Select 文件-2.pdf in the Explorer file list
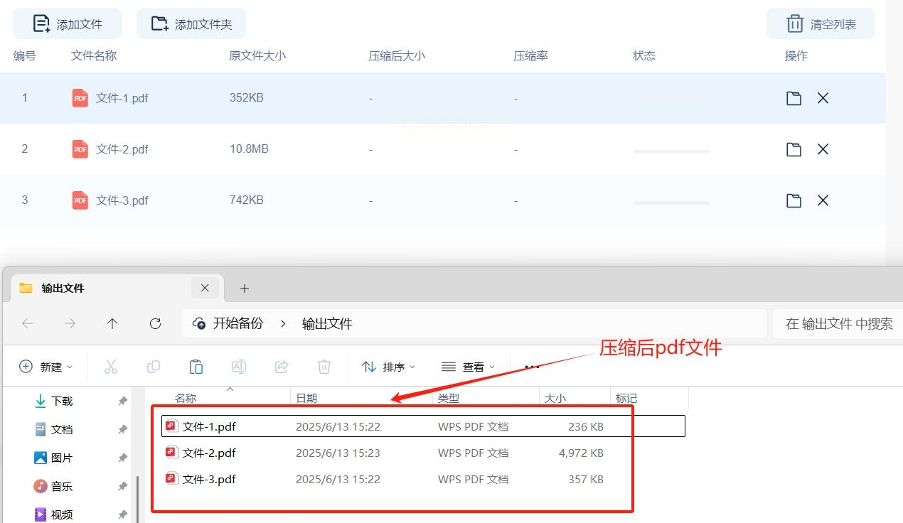903x523 pixels. (423, 453)
